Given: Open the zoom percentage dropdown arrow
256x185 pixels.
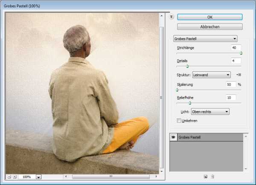Looking at the screenshot, I should 38,177.
